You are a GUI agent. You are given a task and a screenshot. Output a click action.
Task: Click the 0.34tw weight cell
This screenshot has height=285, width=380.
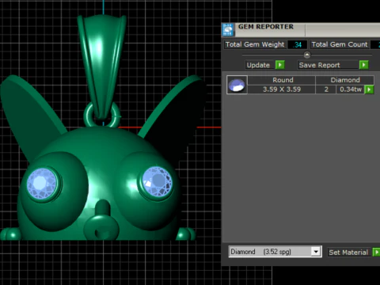click(351, 89)
